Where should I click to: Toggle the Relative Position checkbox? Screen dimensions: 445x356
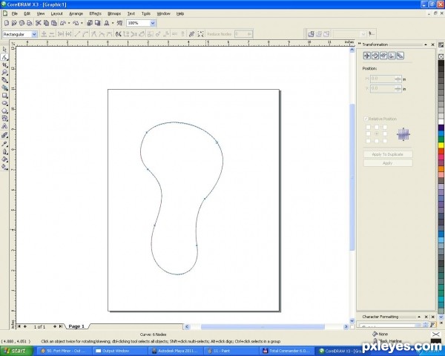[x=366, y=119]
